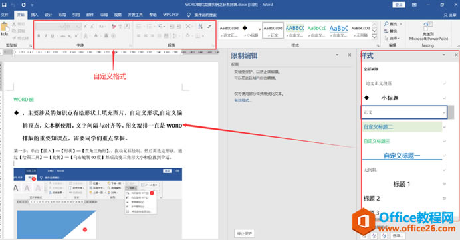The width and height of the screenshot is (460, 240).
Task: Click the Share (共享) button
Action: (450, 15)
